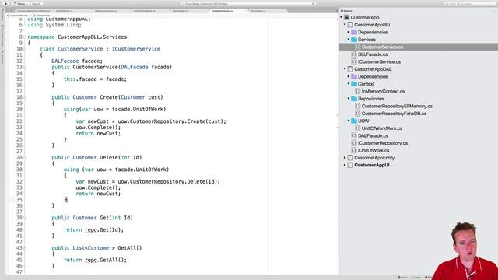
Task: Open ICustomerRepository.cs file
Action: 383,143
